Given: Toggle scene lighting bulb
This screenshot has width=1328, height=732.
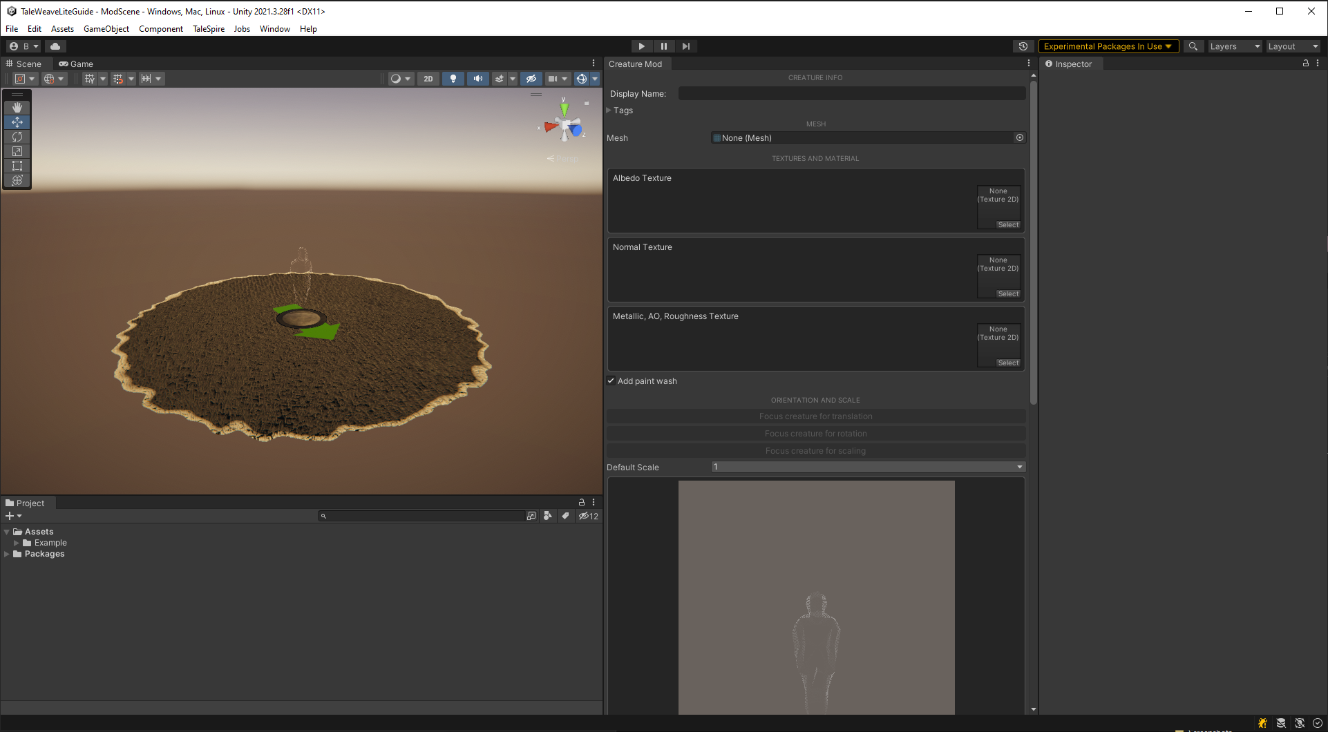Looking at the screenshot, I should coord(453,79).
